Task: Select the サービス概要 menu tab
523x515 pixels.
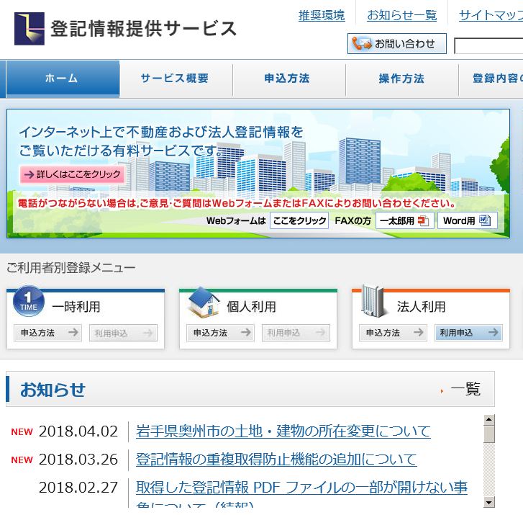Action: pyautogui.click(x=175, y=79)
